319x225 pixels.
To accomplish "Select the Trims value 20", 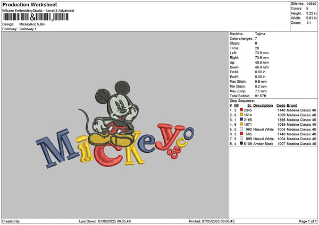I will click(257, 48).
